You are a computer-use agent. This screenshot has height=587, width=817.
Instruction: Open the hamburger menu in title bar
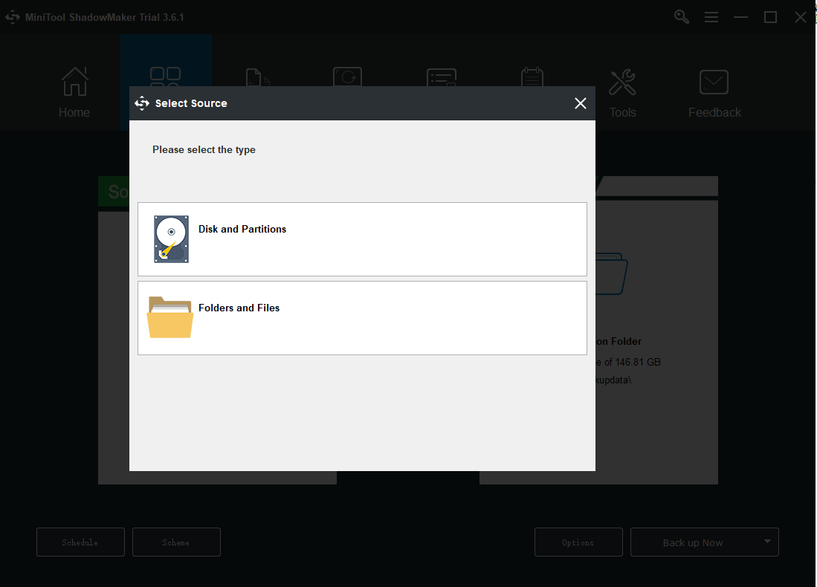pos(711,16)
